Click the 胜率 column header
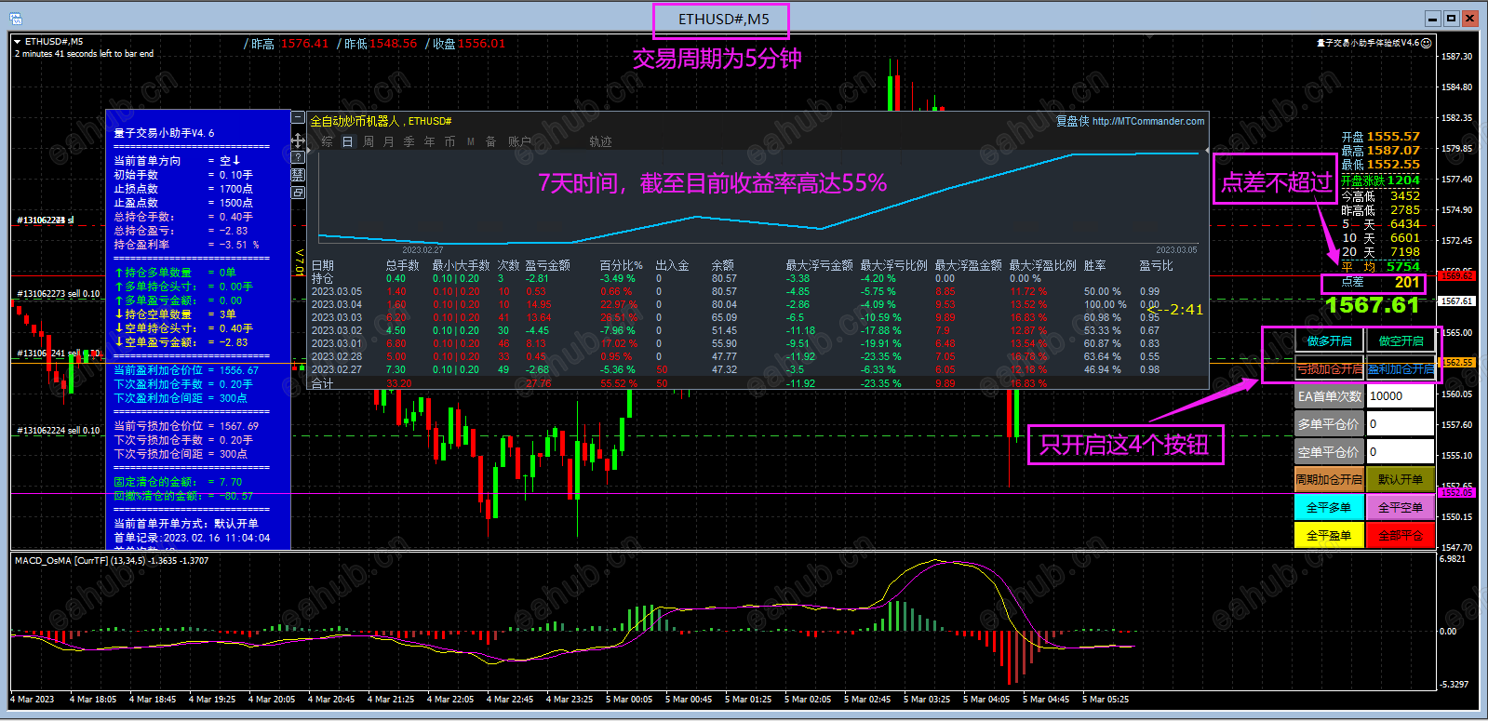This screenshot has height=721, width=1488. pyautogui.click(x=1094, y=265)
